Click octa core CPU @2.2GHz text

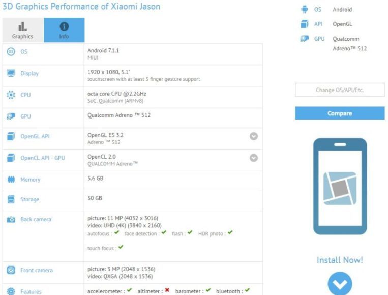(117, 94)
